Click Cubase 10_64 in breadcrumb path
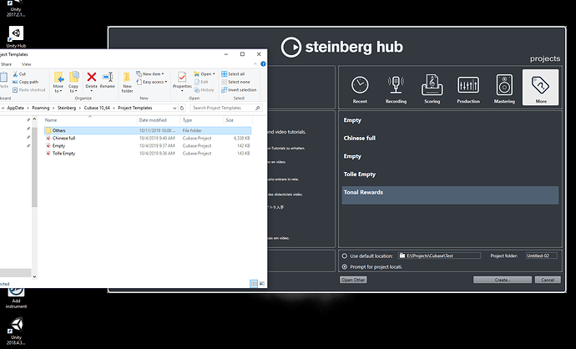Screen dimensions: 576x349 tap(97, 108)
